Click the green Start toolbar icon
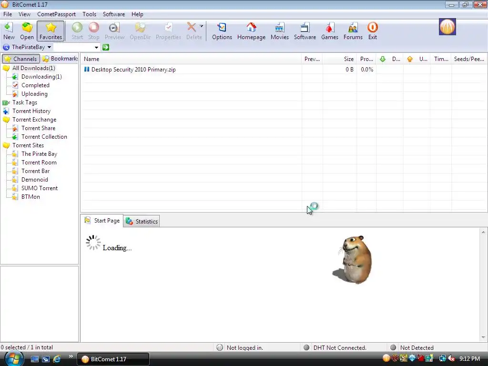The width and height of the screenshot is (488, 366). coord(77,31)
